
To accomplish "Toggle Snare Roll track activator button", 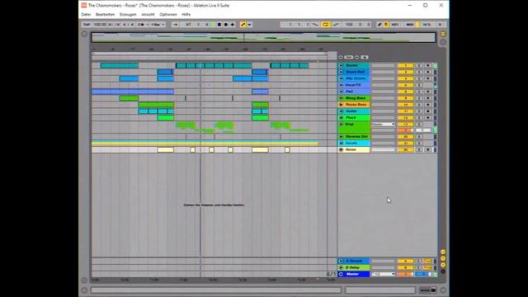I will pos(405,72).
